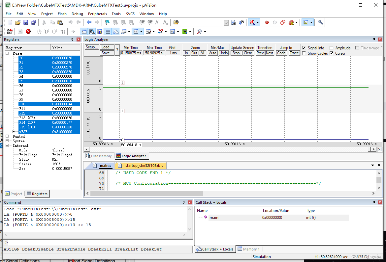The height and width of the screenshot is (262, 386).
Task: Toggle the Command Window icon
Action: pyautogui.click(x=84, y=31)
